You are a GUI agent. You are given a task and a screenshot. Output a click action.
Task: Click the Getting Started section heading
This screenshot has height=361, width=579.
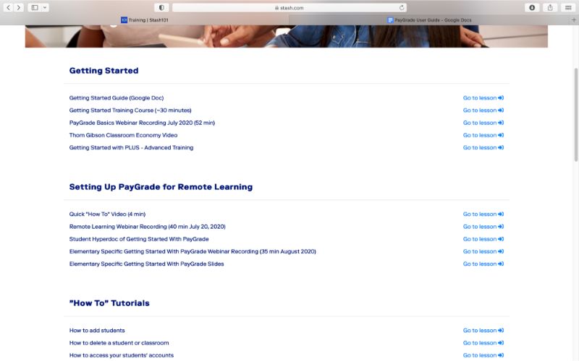point(103,71)
